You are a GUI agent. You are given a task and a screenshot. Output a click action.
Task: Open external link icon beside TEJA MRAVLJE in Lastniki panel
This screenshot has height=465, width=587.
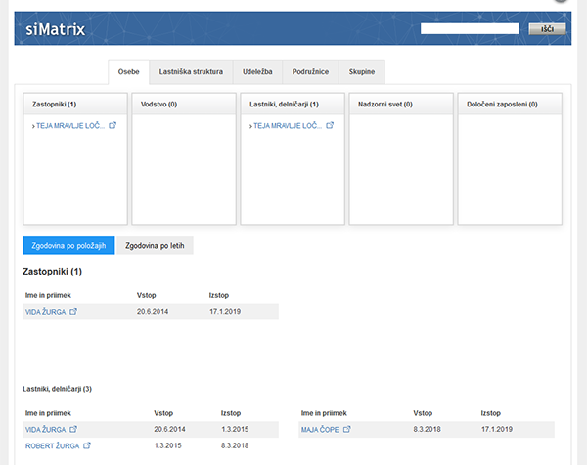(x=330, y=125)
